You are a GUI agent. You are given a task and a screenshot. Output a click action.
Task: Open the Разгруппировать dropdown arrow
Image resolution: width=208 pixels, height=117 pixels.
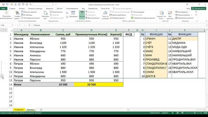tap(191, 15)
